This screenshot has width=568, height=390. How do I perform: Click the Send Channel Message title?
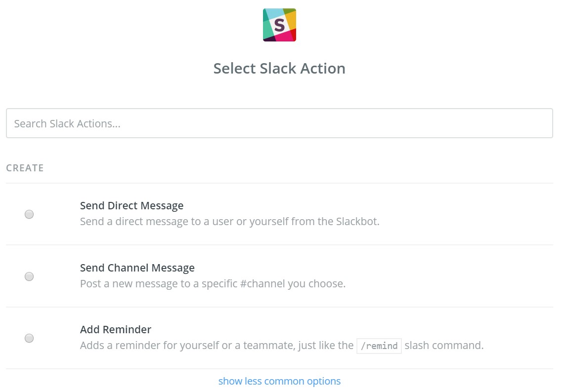tap(137, 268)
